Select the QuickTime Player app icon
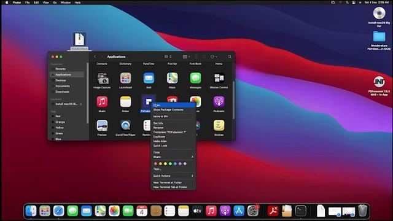 (x=125, y=125)
